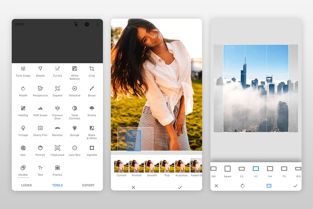Screen dimensions: 313x209
Task: Open the Frames tool
Action: [57, 170]
